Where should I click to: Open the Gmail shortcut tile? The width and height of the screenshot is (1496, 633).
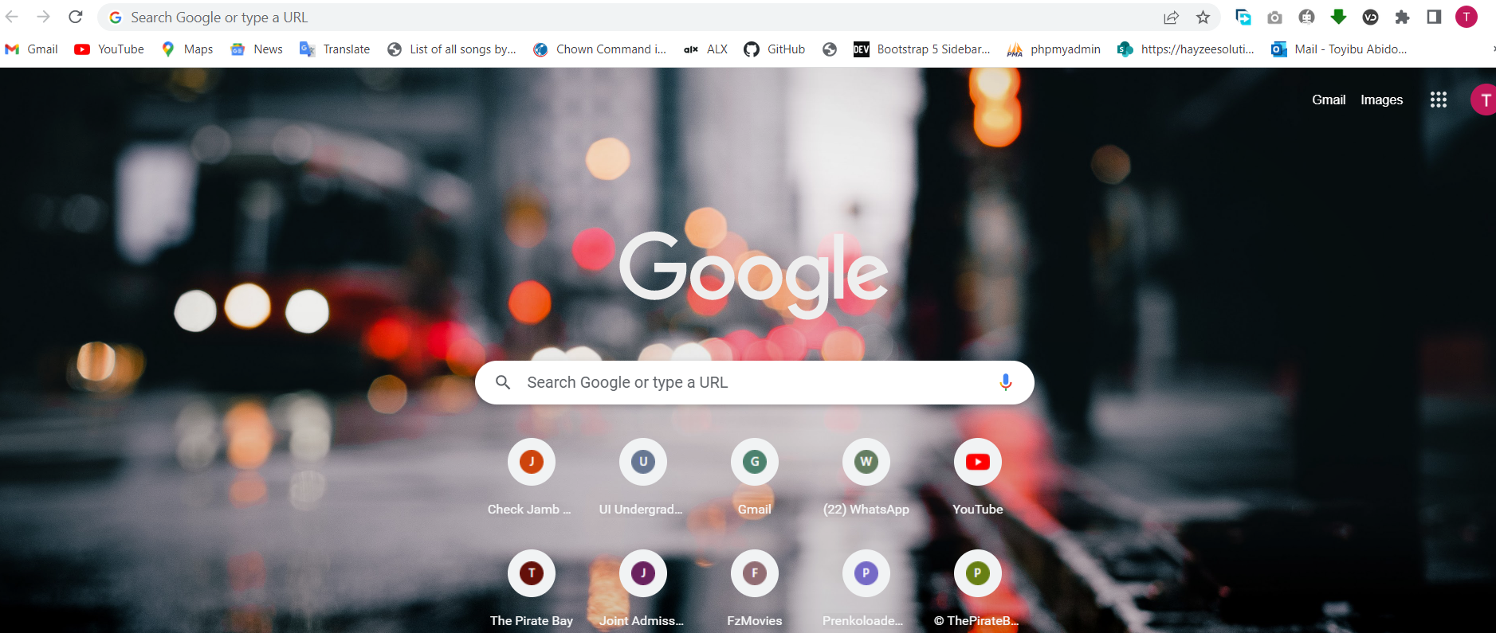coord(755,478)
